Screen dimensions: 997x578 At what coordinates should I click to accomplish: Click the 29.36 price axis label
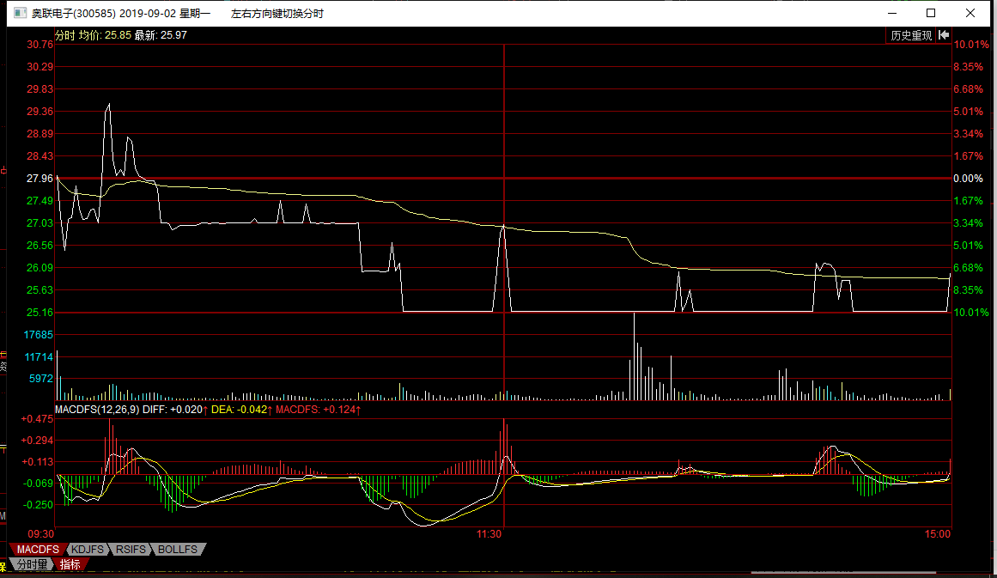point(40,112)
